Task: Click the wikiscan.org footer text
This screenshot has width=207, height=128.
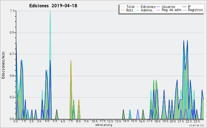Action: click(x=103, y=125)
